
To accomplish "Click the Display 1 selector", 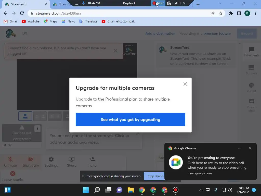I will [129, 3].
